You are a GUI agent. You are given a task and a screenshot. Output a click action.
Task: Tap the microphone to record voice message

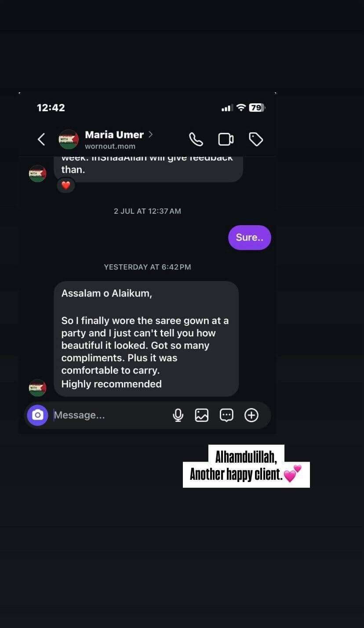tap(178, 415)
